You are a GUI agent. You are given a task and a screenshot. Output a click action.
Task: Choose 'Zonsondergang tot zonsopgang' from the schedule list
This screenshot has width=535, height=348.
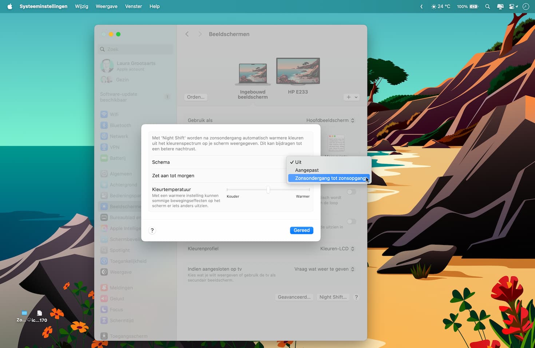point(330,178)
